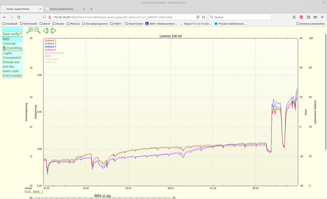This screenshot has height=199, width=327.
Task: Click the page's vertical scrollbar
Action: (326, 91)
